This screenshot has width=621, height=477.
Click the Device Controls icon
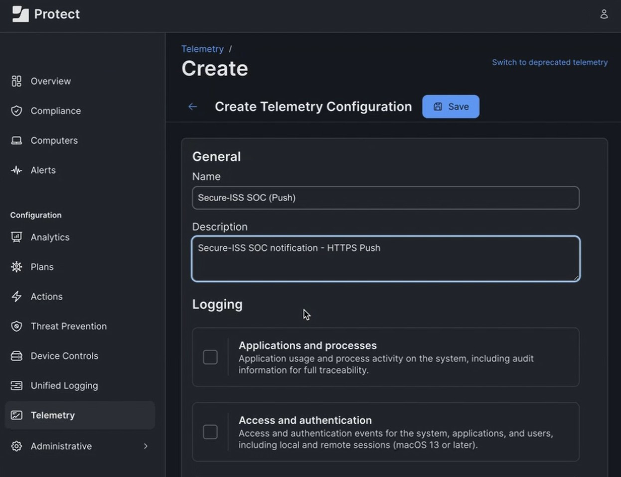pyautogui.click(x=16, y=356)
